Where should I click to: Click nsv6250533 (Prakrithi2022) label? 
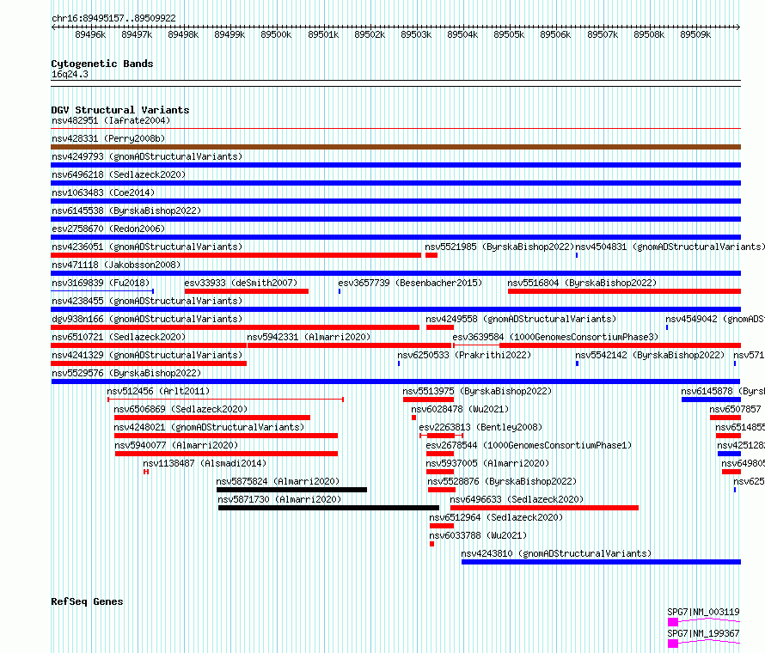tap(464, 355)
